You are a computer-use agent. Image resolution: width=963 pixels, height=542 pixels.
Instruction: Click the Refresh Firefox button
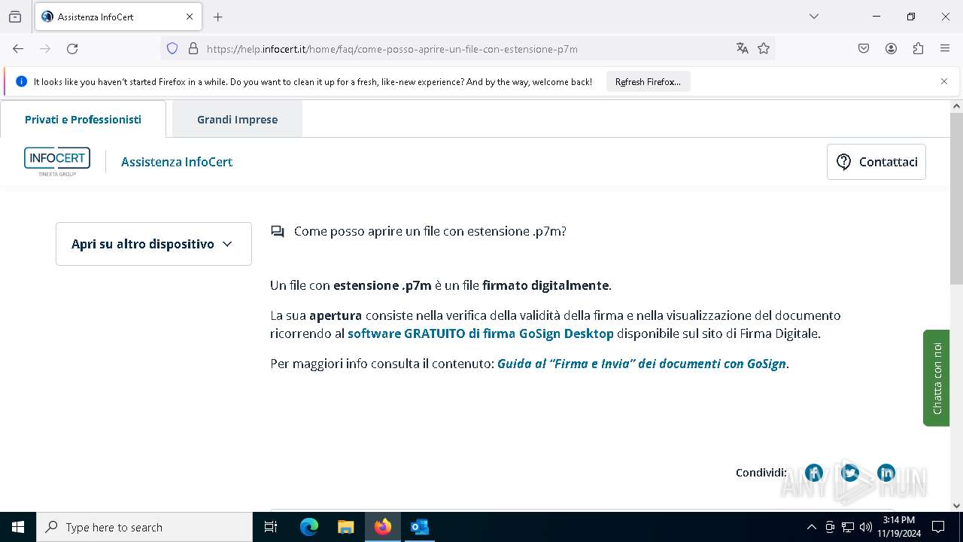(648, 81)
